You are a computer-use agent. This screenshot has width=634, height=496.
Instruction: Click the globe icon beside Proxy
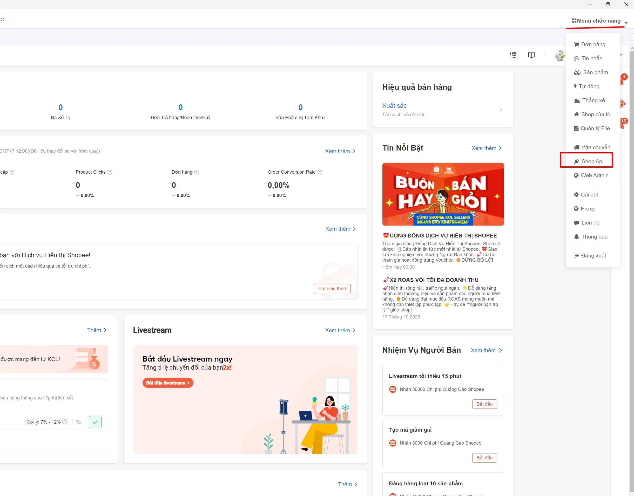[x=576, y=208]
